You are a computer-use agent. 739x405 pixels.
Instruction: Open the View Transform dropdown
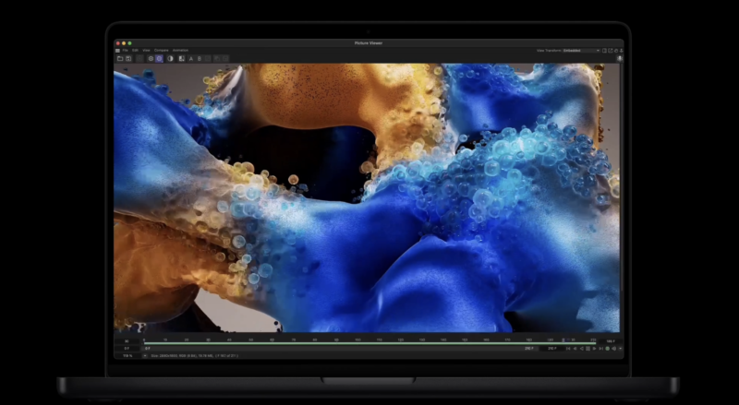(x=581, y=50)
